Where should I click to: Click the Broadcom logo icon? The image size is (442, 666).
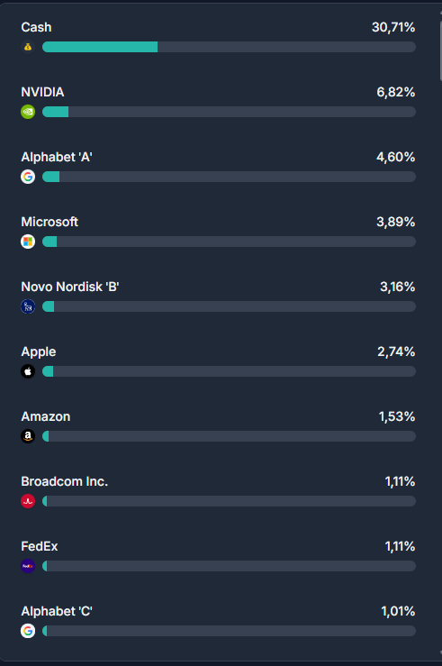(x=28, y=501)
